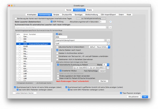Open the default - Neue Anhän... dropdown
This screenshot has width=158, height=109.
100,47
